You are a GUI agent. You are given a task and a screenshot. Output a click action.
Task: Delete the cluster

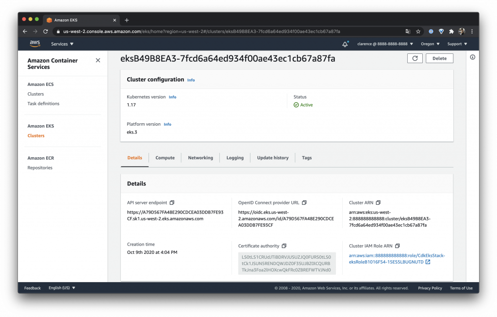[x=439, y=58]
